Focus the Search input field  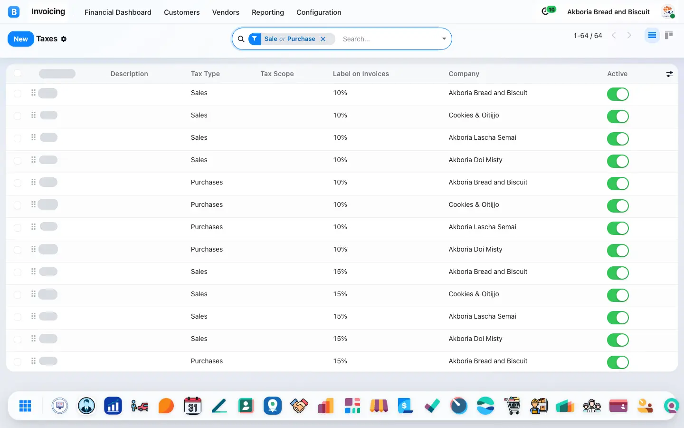(389, 39)
